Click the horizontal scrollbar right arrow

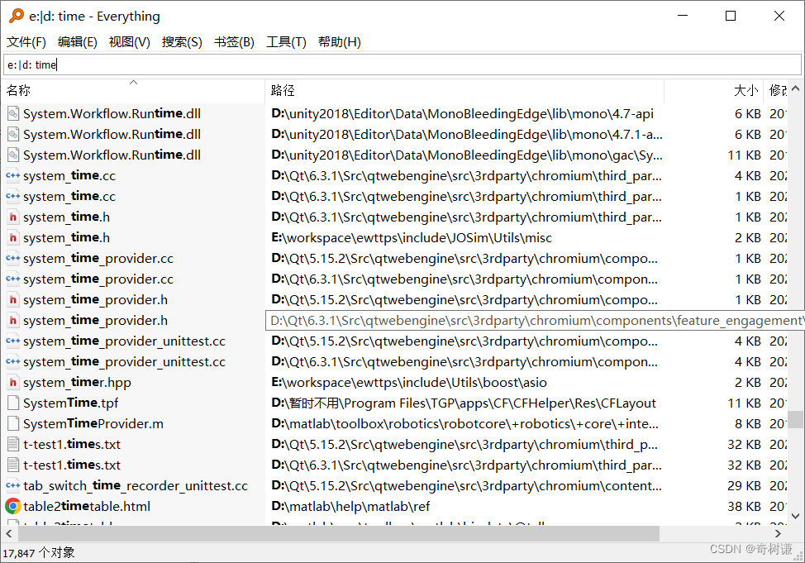(x=779, y=534)
